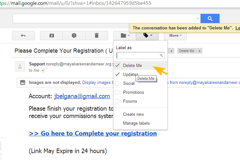Image resolution: width=240 pixels, height=160 pixels.
Task: Choose Manage labels from the menu
Action: (137, 123)
